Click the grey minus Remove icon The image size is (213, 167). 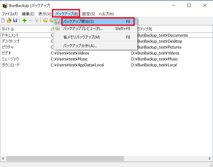(x=31, y=21)
